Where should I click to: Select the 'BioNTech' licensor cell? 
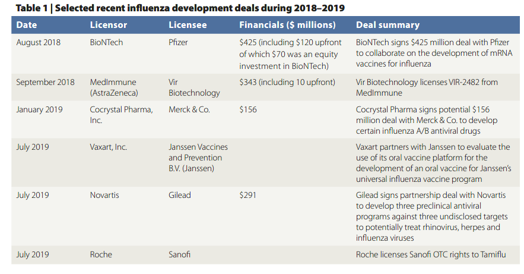click(x=107, y=43)
